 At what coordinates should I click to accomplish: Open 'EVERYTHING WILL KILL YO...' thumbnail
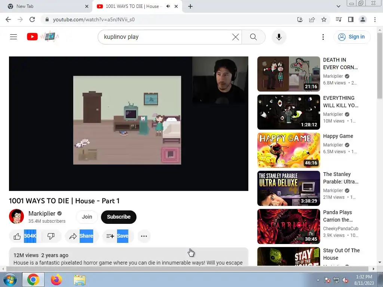pyautogui.click(x=288, y=112)
